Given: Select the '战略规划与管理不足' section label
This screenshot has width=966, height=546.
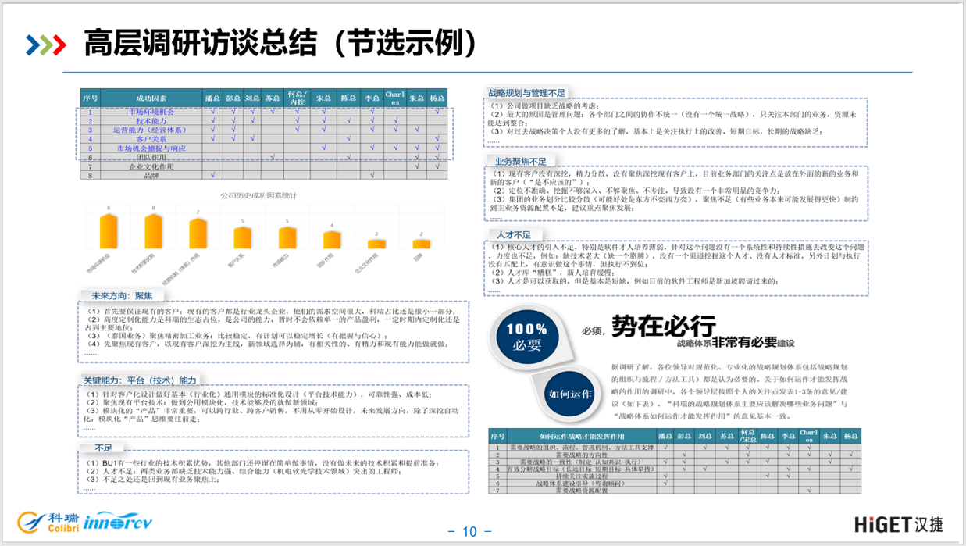Looking at the screenshot, I should [522, 92].
